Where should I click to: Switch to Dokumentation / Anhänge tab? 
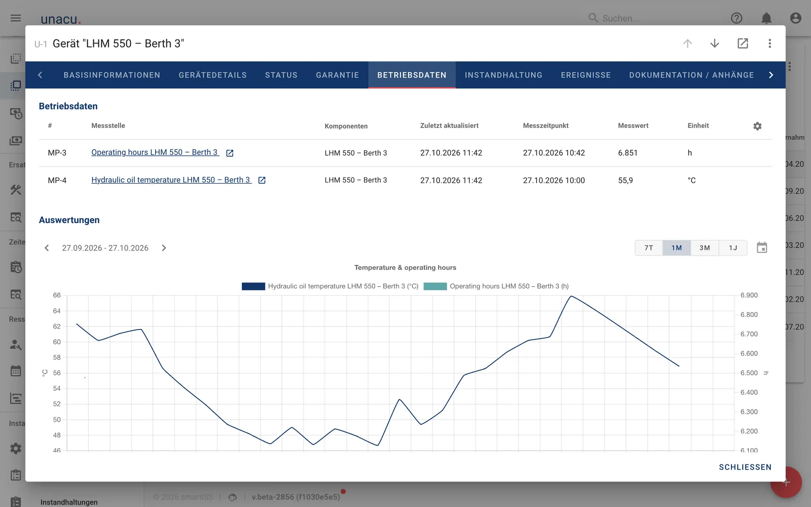(x=692, y=75)
